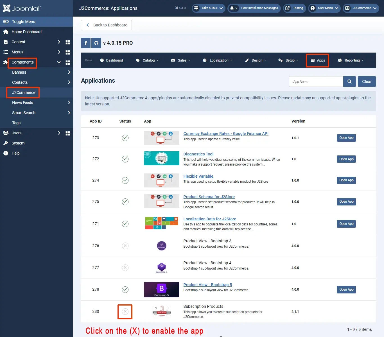Open the Components dashboard grid icon
The height and width of the screenshot is (337, 384).
click(68, 62)
